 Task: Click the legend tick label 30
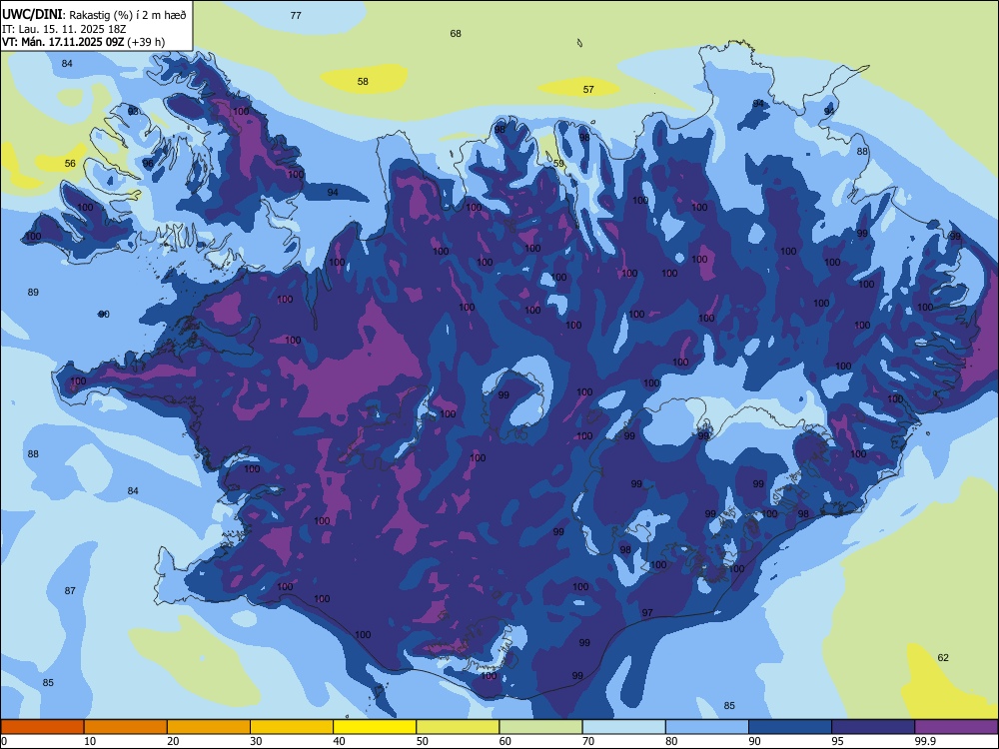(x=256, y=741)
